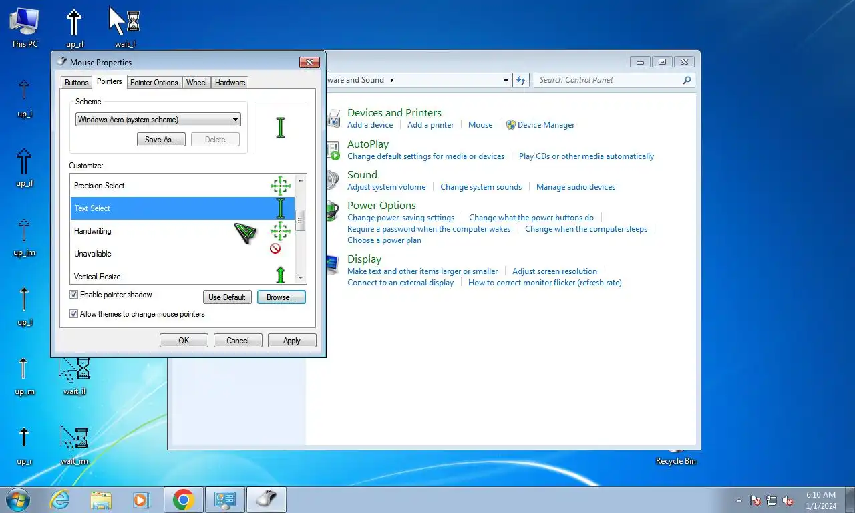Switch to Google Chrome in taskbar
The image size is (855, 513).
[x=183, y=500]
